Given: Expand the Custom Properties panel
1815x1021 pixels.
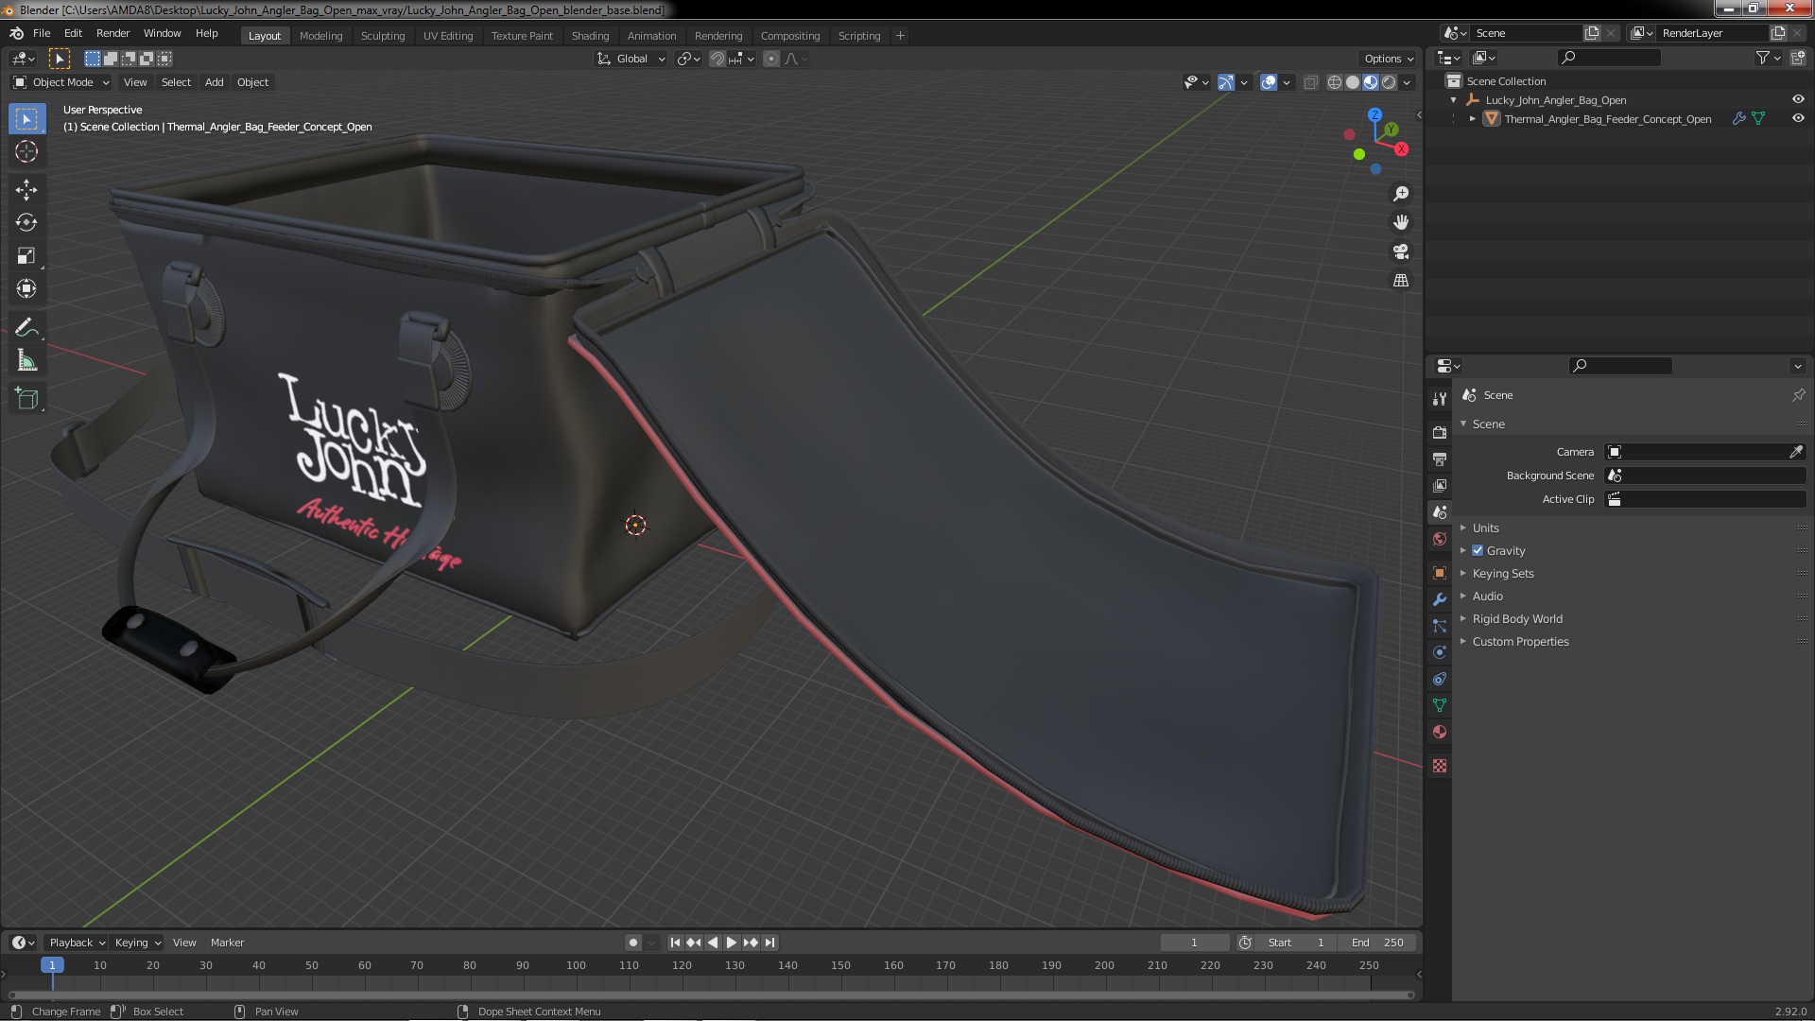Looking at the screenshot, I should tap(1520, 641).
